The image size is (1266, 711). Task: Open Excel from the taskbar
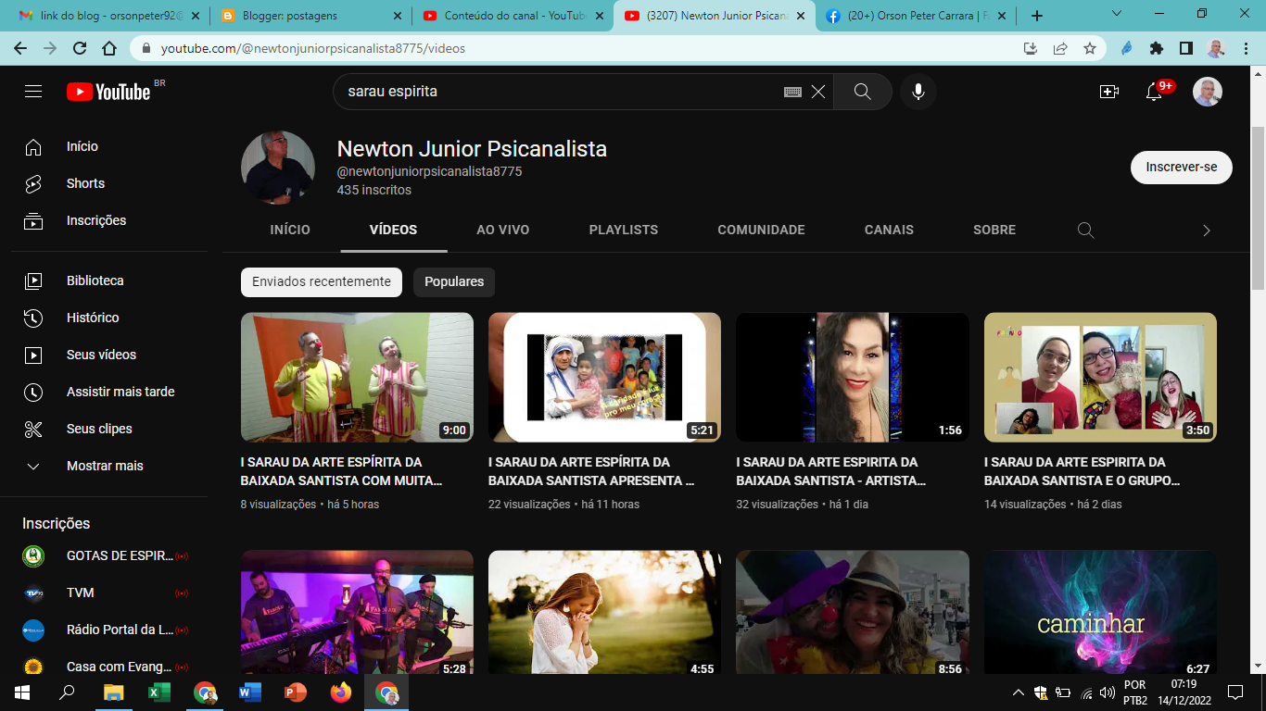click(x=159, y=692)
